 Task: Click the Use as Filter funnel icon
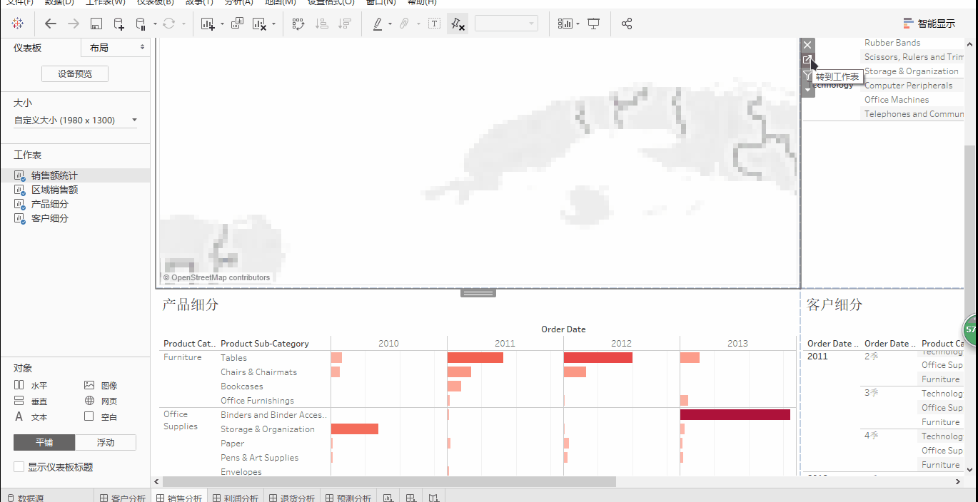click(x=807, y=76)
